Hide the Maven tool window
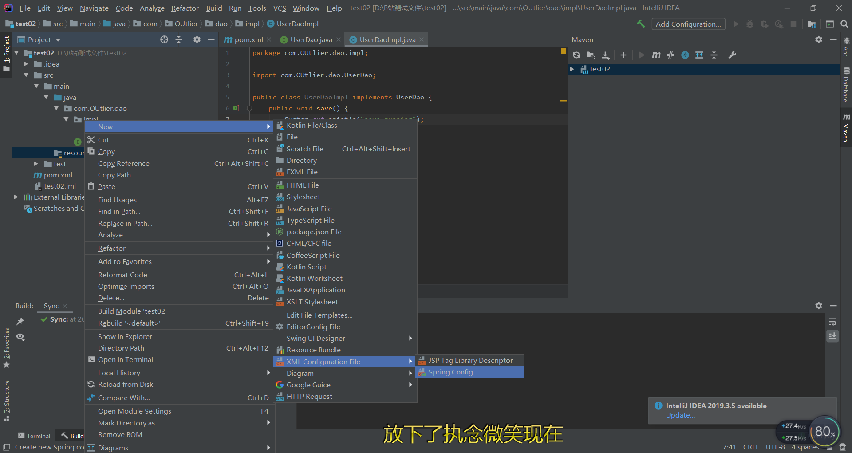This screenshot has height=453, width=852. [x=833, y=39]
